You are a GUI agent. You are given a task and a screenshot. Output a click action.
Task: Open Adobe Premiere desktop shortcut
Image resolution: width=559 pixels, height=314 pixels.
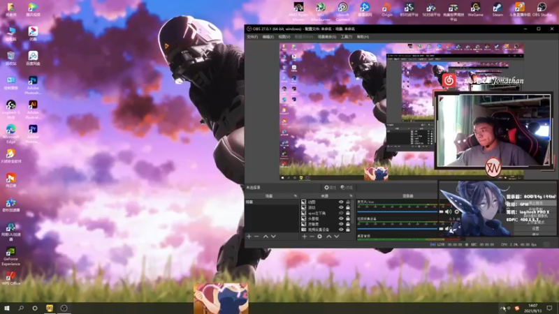[33, 134]
